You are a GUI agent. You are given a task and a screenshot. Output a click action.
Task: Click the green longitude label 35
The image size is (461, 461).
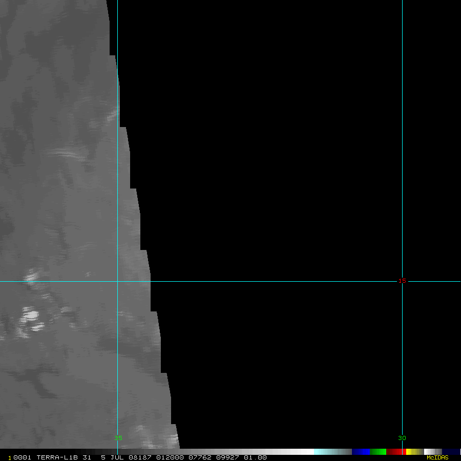tap(118, 438)
